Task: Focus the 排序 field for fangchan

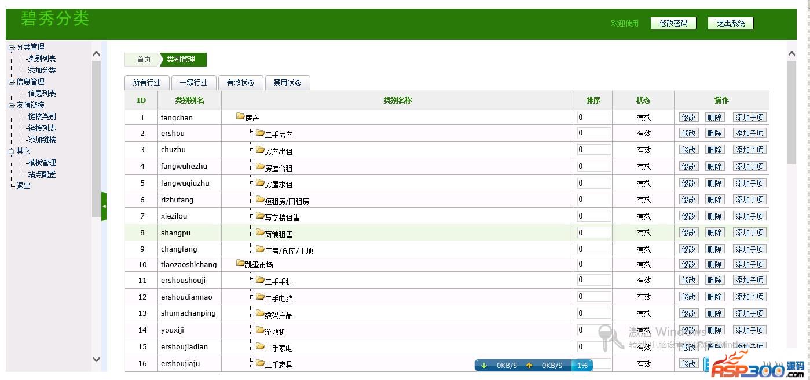Action: tap(594, 117)
